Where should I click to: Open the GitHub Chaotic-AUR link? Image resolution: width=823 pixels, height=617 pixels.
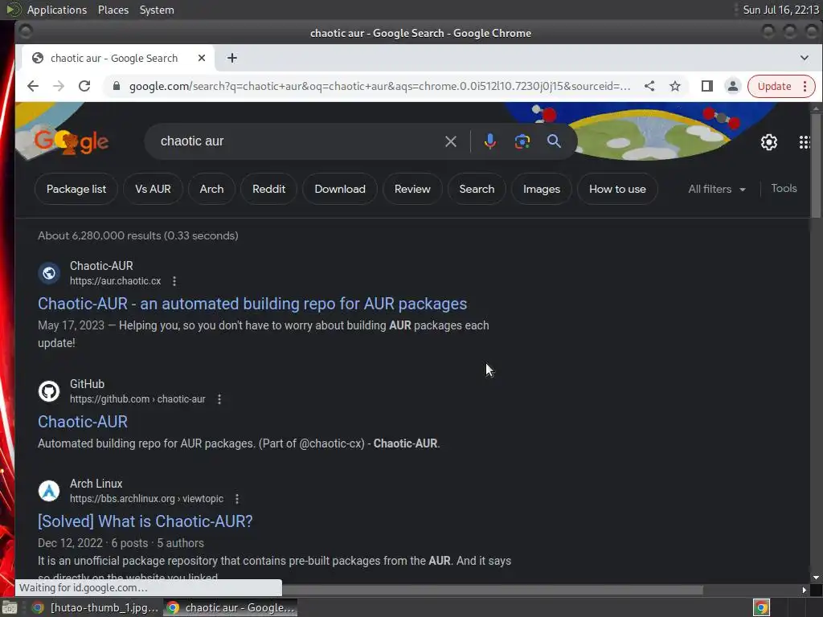tap(83, 422)
